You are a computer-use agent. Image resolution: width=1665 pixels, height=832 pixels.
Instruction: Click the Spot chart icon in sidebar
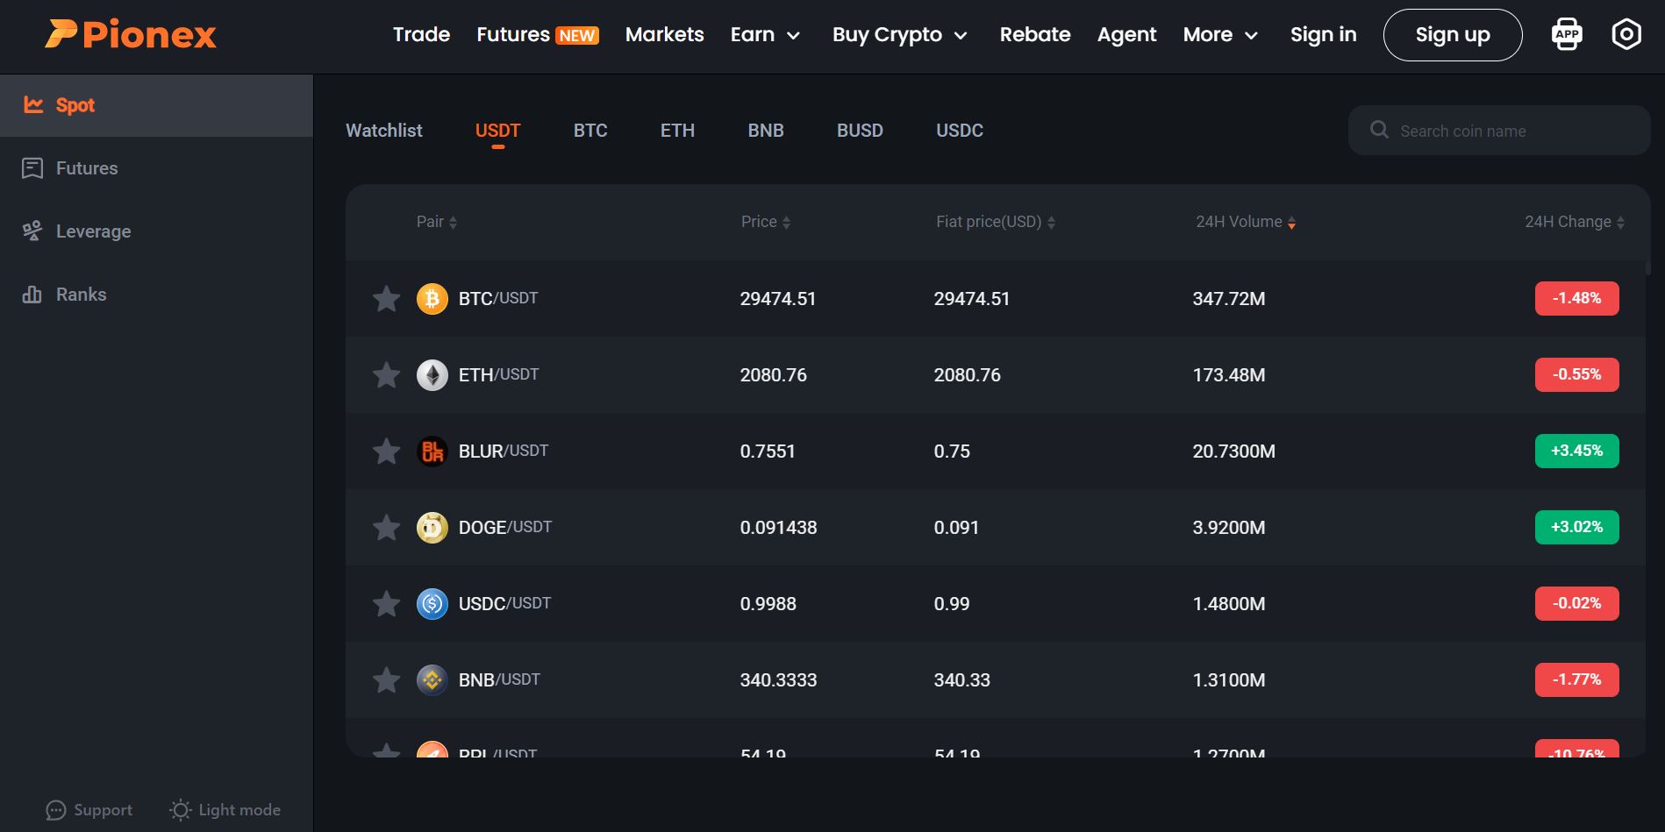point(33,105)
